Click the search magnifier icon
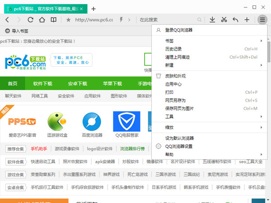The width and height of the screenshot is (271, 203). point(199,20)
